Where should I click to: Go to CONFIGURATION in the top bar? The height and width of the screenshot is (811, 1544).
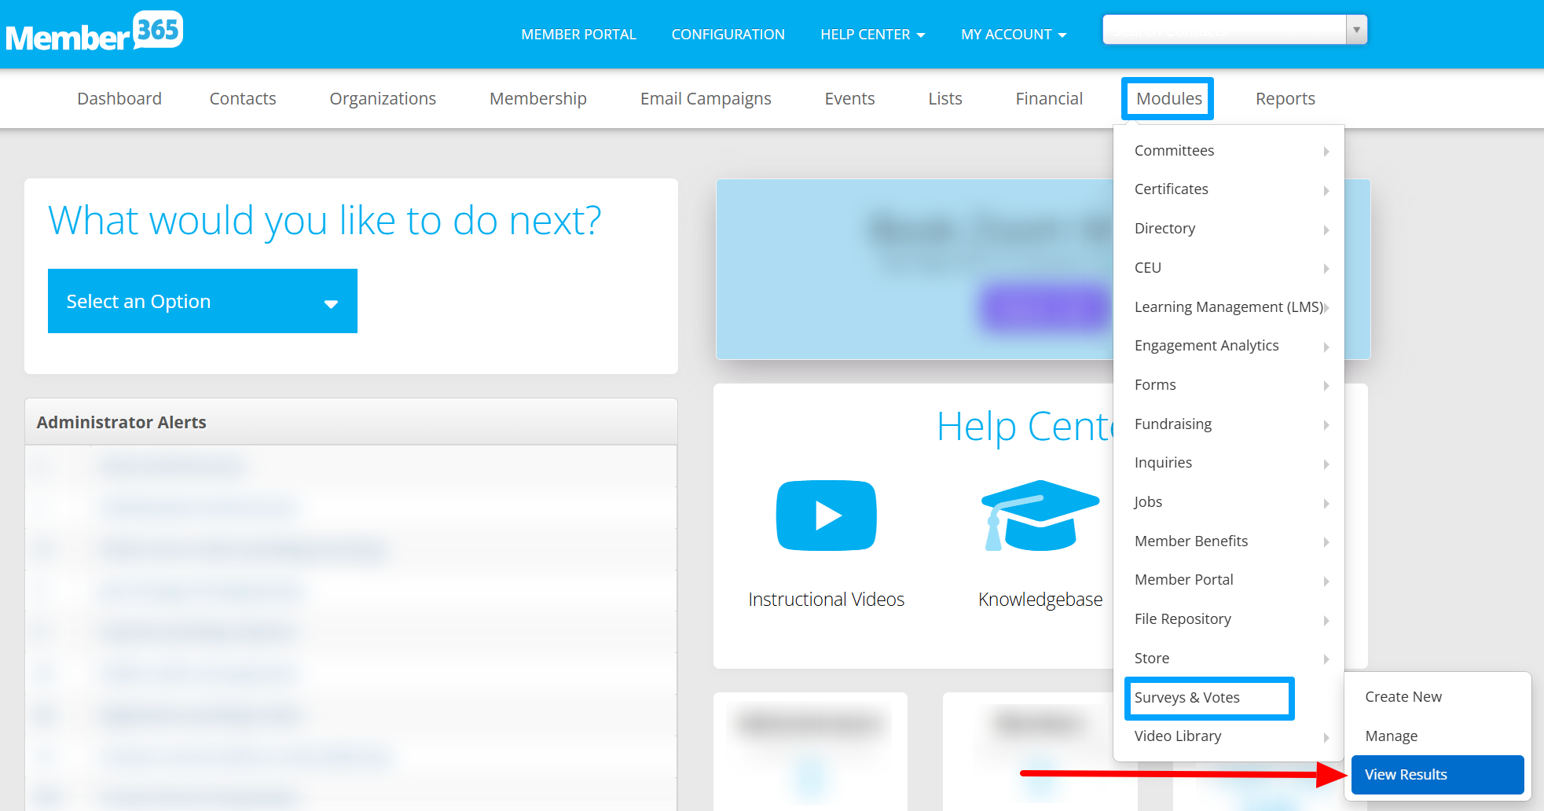pyautogui.click(x=728, y=35)
